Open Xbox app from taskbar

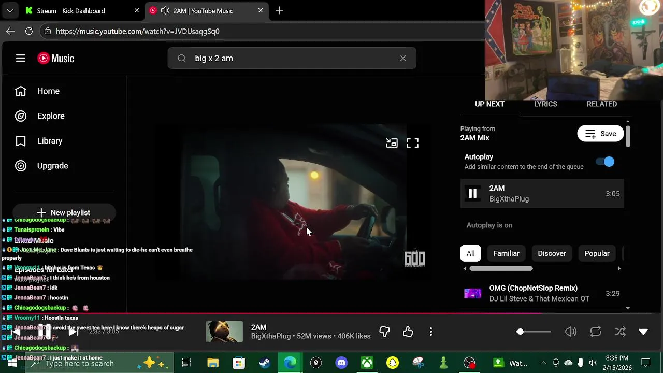(x=367, y=363)
